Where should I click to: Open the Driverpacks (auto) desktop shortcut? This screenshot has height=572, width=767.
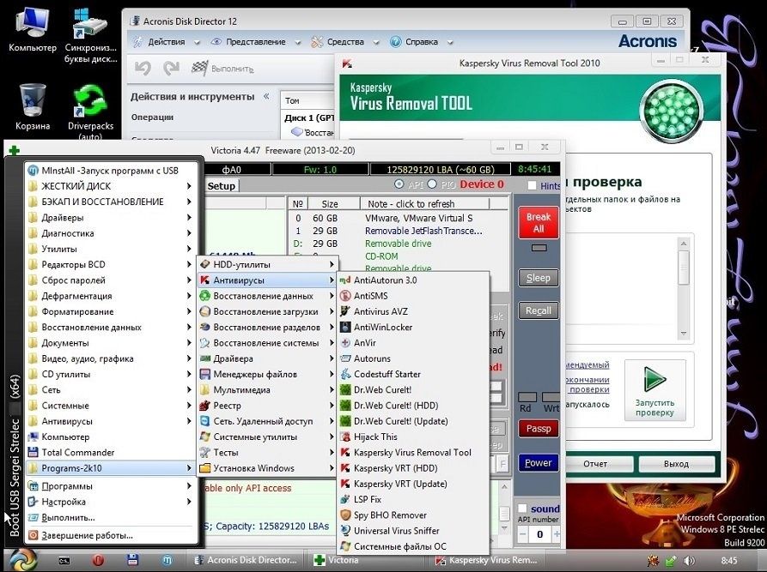(90, 111)
